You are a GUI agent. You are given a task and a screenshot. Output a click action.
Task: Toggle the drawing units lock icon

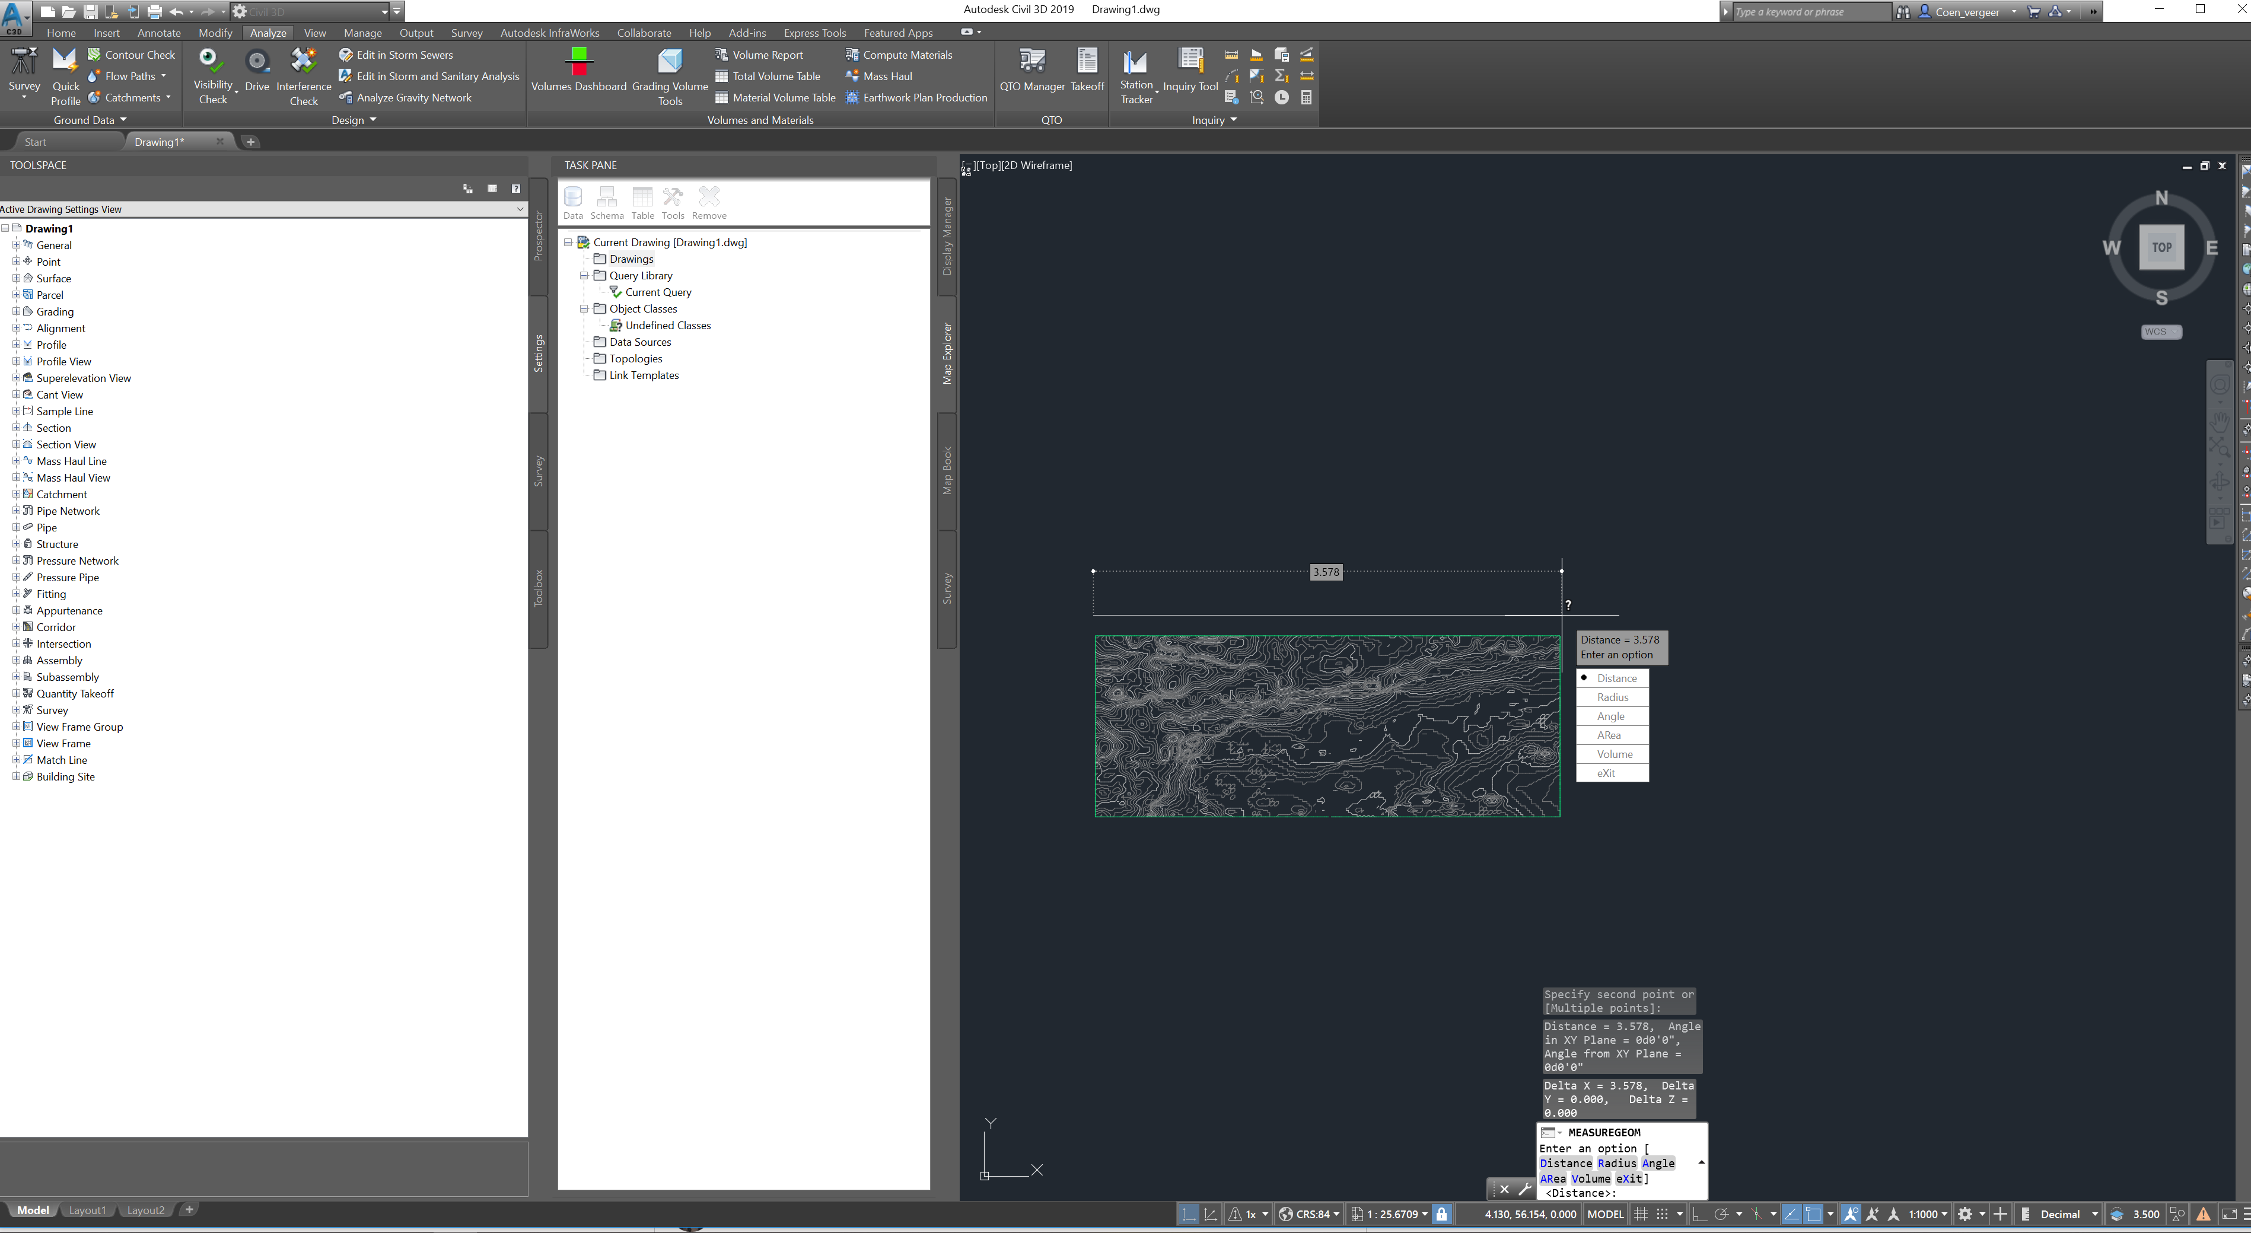1441,1214
